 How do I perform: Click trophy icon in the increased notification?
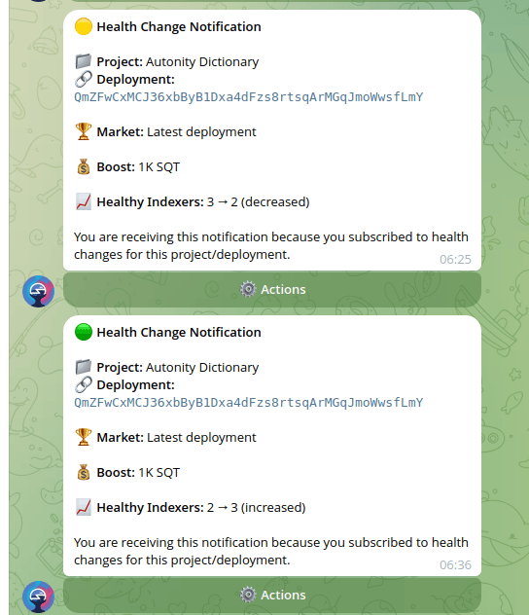point(83,437)
